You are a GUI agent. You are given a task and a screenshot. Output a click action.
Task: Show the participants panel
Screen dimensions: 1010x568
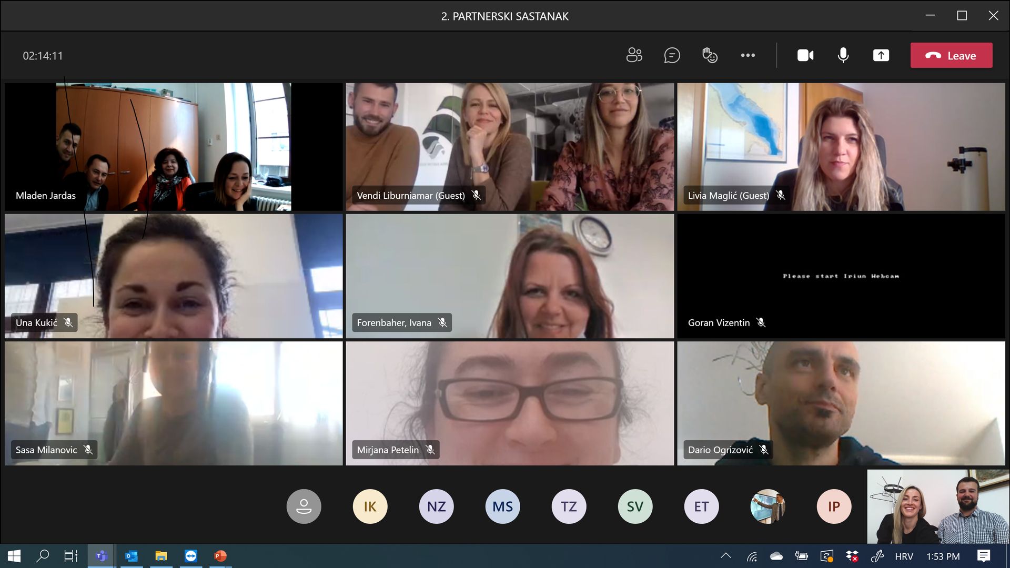pos(634,55)
